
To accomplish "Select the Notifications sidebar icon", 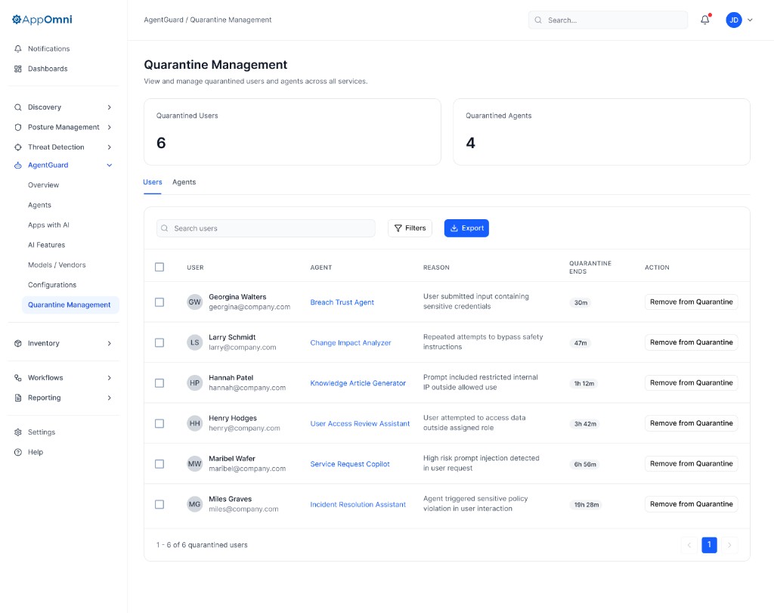I will point(17,48).
